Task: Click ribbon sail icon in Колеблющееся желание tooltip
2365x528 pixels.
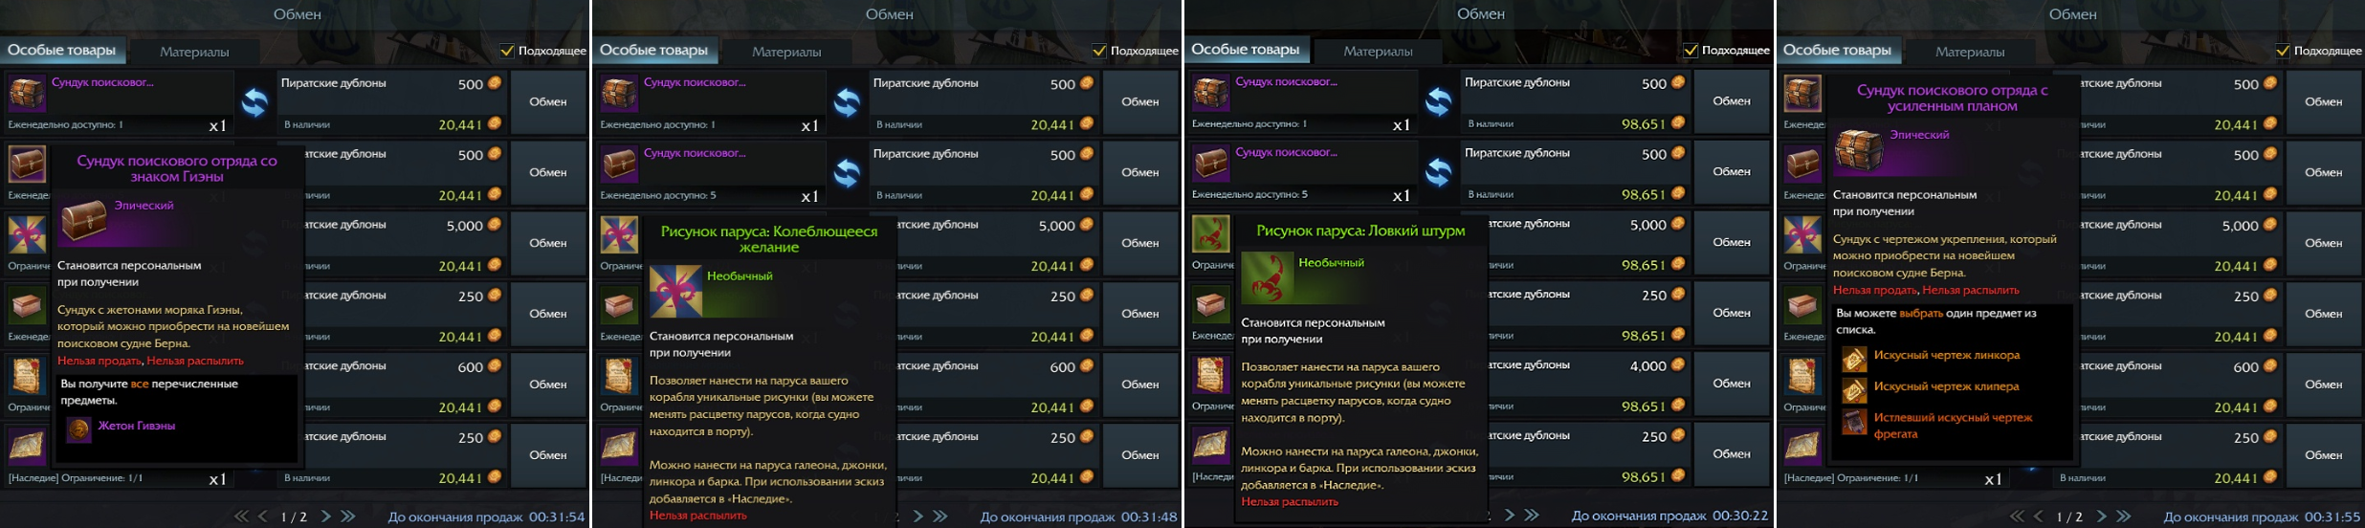Action: click(x=676, y=292)
